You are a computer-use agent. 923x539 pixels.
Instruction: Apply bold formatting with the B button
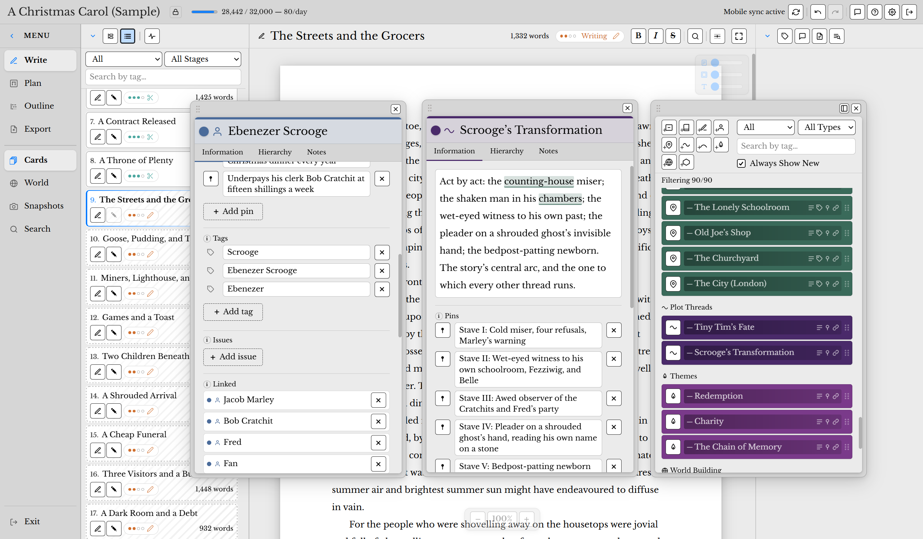pos(639,36)
